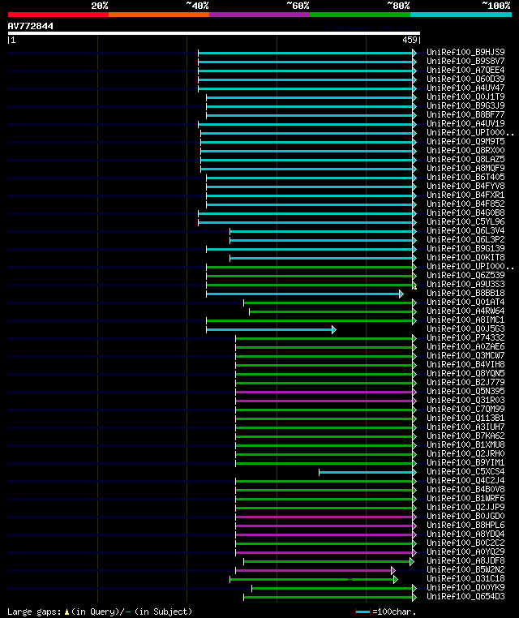Click the purple alignment bar of UniRef100_B5W2N2
The image size is (519, 618).
[315, 570]
